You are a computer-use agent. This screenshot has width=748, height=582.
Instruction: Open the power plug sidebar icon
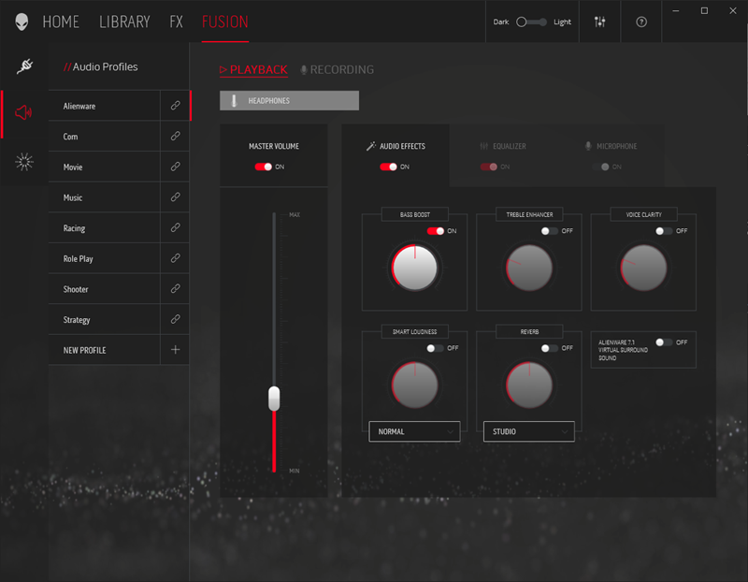click(24, 66)
